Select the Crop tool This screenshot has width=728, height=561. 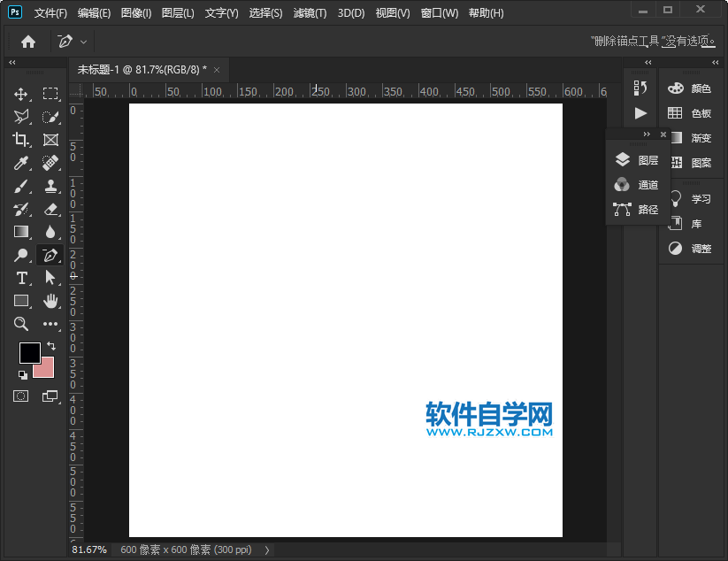pos(21,140)
